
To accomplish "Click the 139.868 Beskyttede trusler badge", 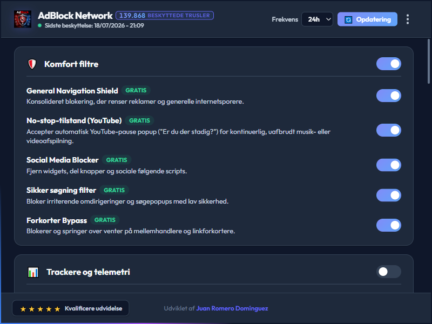I will tap(165, 16).
